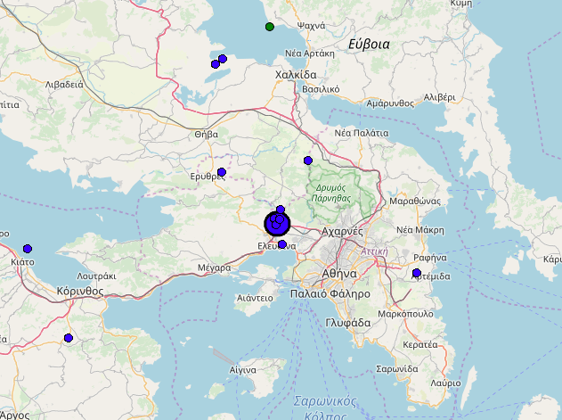
Task: Select the Αίγινα island label
Action: (242, 369)
